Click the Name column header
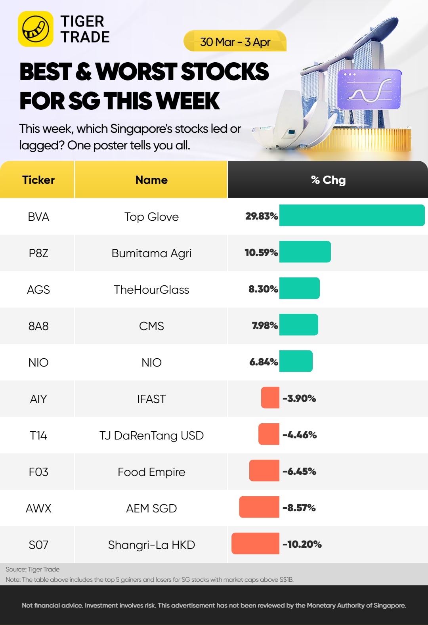This screenshot has height=625, width=428. tap(151, 180)
